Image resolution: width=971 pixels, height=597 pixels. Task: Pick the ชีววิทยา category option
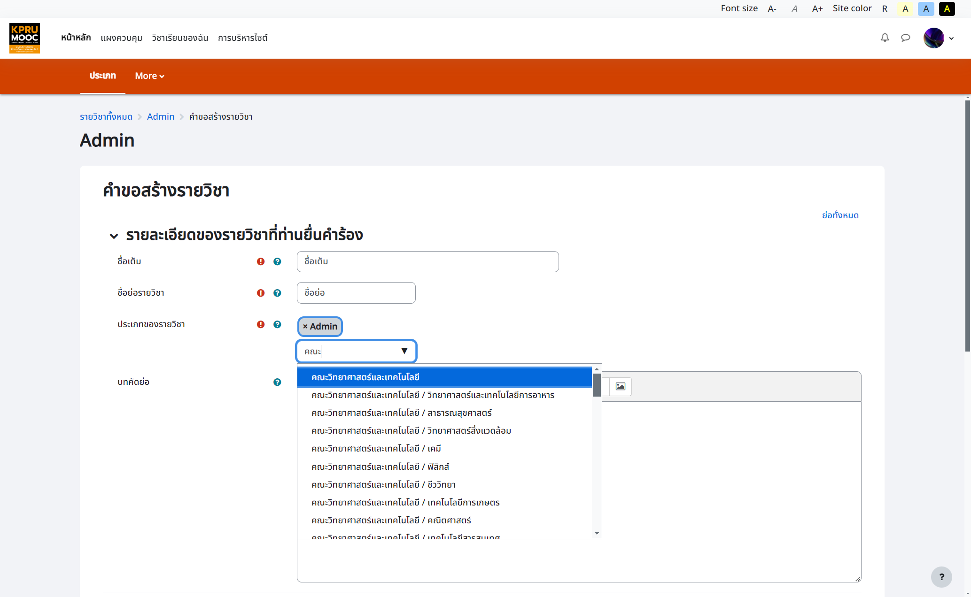click(x=444, y=485)
